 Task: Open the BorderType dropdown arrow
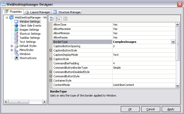(173, 42)
